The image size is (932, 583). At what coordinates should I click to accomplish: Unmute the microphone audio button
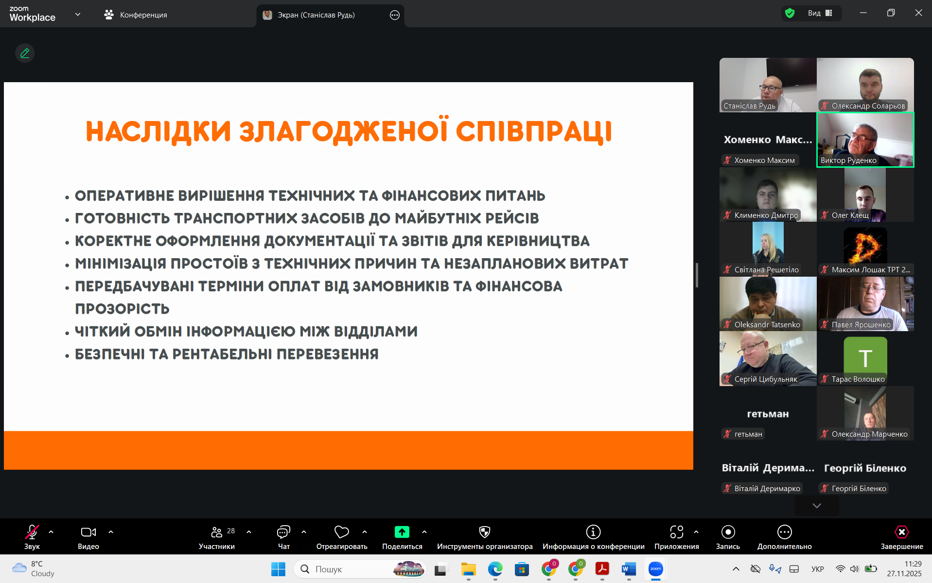pyautogui.click(x=32, y=532)
